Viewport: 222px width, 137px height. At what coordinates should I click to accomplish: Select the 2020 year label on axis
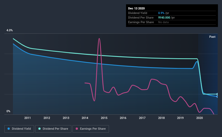(200, 118)
